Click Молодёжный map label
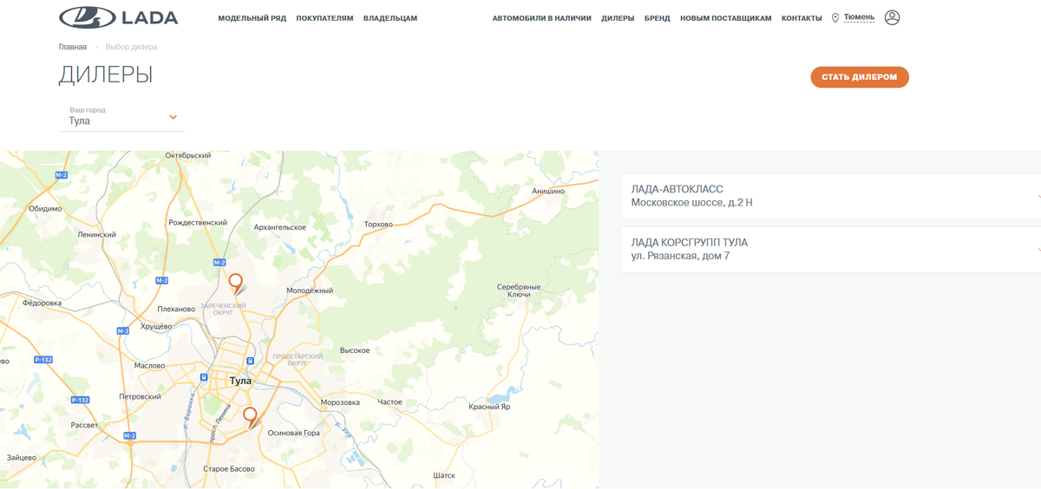1041x489 pixels. point(310,290)
